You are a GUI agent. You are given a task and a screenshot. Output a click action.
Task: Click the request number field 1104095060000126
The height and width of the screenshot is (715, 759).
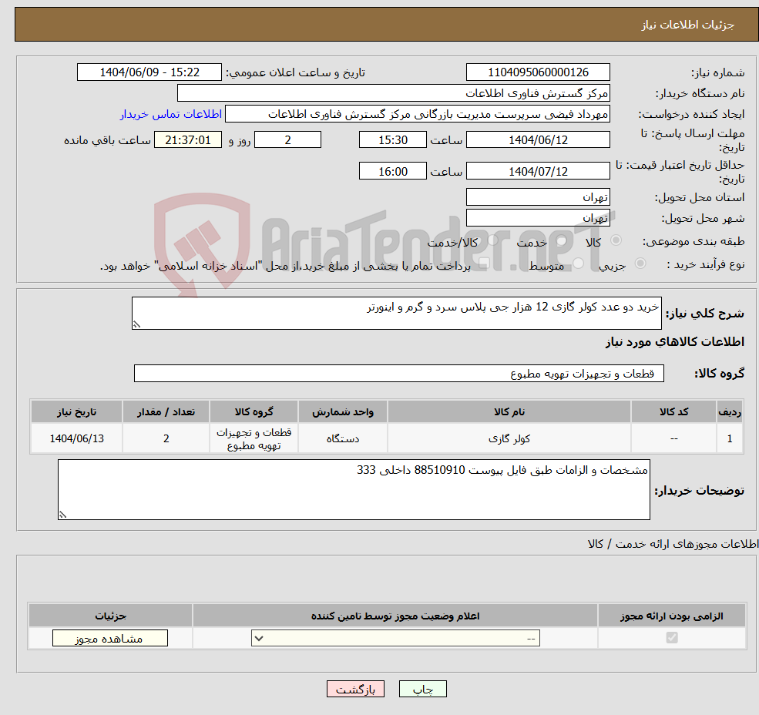(x=538, y=72)
